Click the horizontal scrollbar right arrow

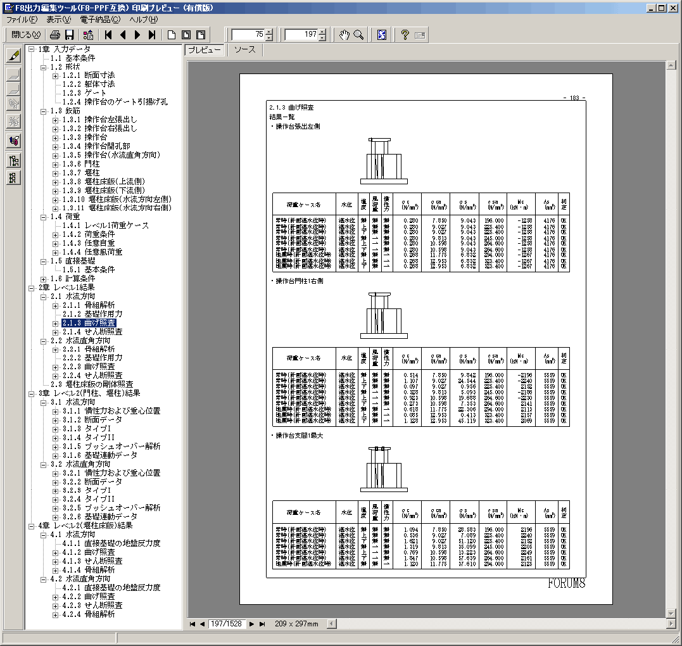pyautogui.click(x=671, y=624)
